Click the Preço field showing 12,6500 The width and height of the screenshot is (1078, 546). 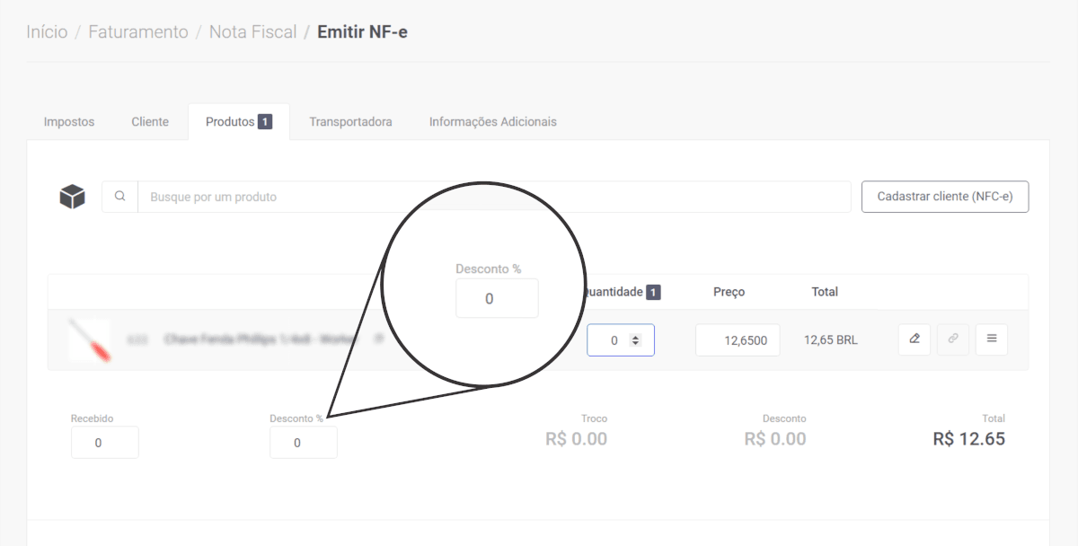pyautogui.click(x=738, y=340)
